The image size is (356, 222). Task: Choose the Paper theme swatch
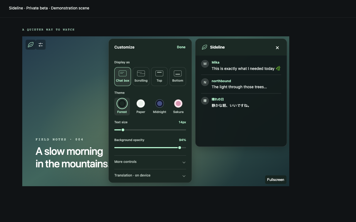tap(141, 106)
